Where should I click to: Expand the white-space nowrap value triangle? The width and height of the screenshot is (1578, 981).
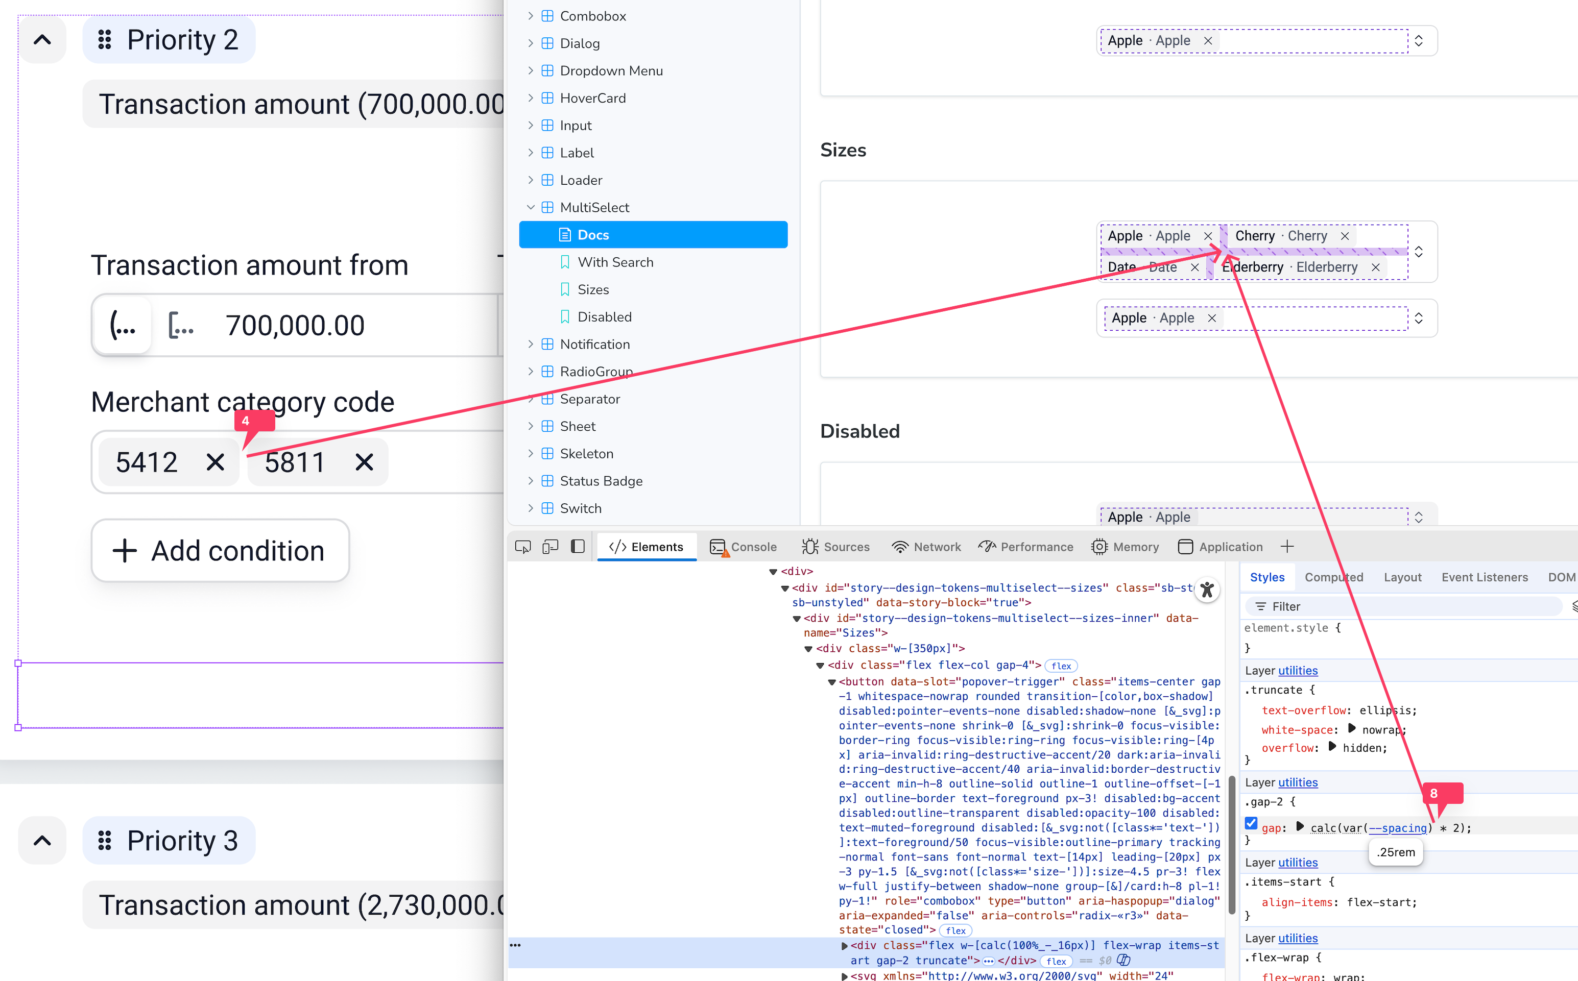tap(1351, 729)
